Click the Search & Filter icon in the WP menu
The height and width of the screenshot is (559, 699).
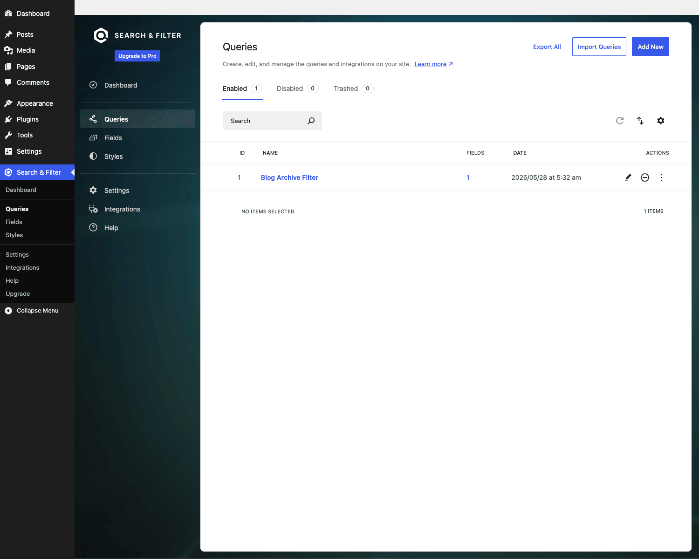[x=8, y=172]
